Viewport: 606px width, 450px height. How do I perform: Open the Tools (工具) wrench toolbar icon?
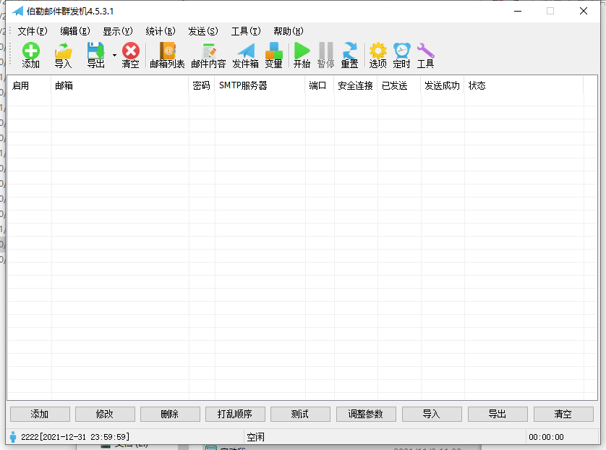coord(425,55)
